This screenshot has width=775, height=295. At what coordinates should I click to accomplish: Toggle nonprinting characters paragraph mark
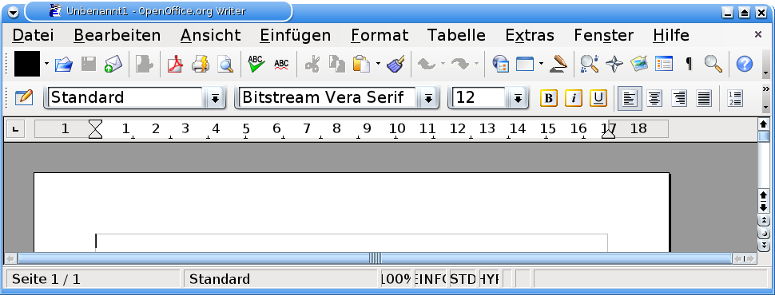(689, 64)
